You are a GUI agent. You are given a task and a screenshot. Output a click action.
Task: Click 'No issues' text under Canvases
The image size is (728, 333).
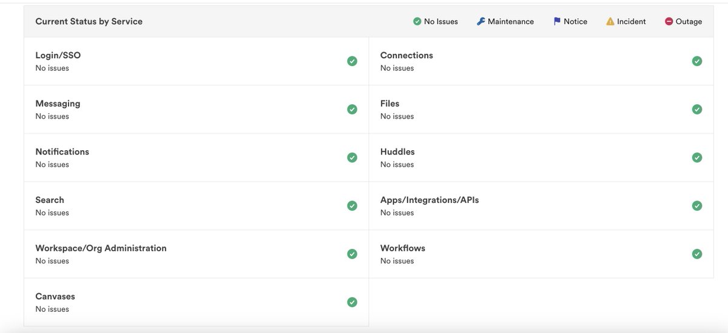point(52,309)
